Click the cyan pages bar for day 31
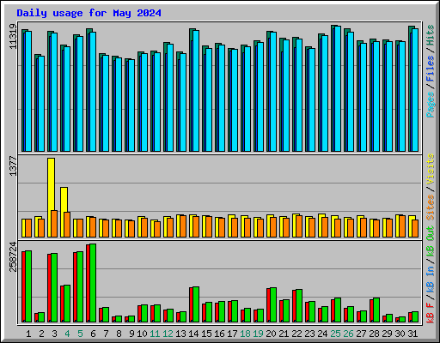The height and width of the screenshot is (343, 440). point(415,90)
